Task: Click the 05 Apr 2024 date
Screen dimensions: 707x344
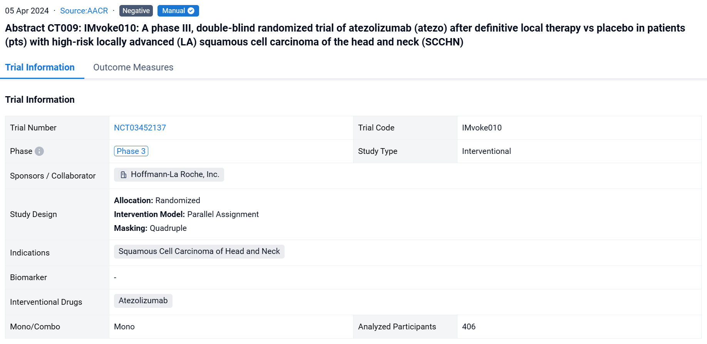Action: point(27,11)
